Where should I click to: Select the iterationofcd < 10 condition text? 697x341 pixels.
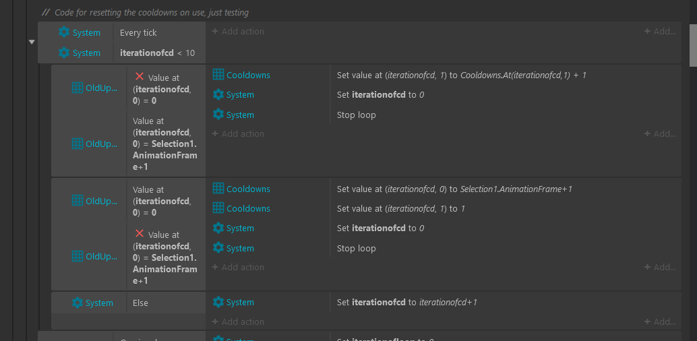(x=157, y=53)
